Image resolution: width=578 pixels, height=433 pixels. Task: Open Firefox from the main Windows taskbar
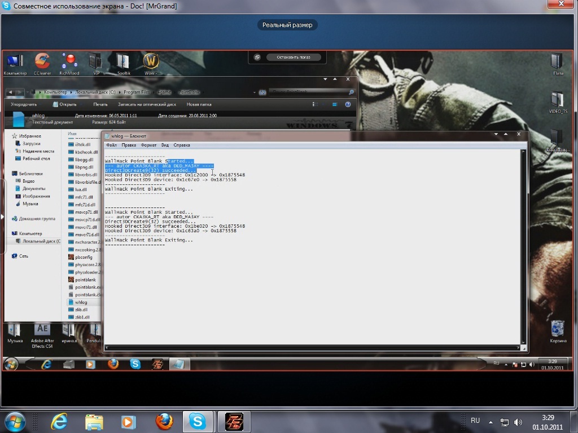tap(164, 421)
